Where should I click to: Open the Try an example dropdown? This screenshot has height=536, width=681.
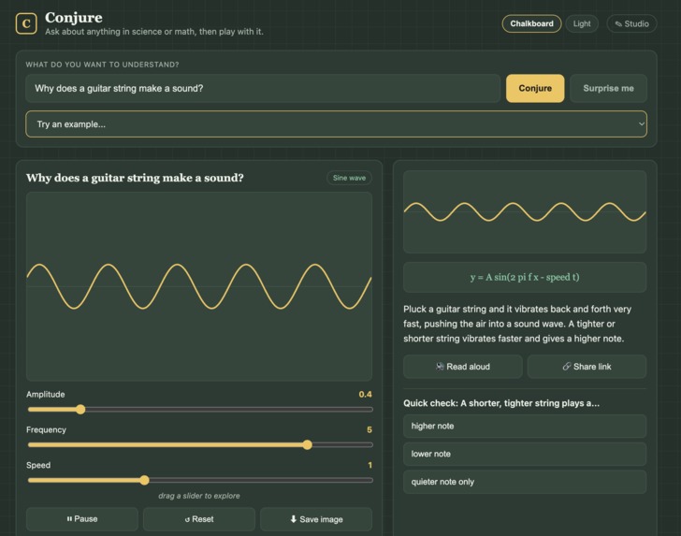click(336, 124)
